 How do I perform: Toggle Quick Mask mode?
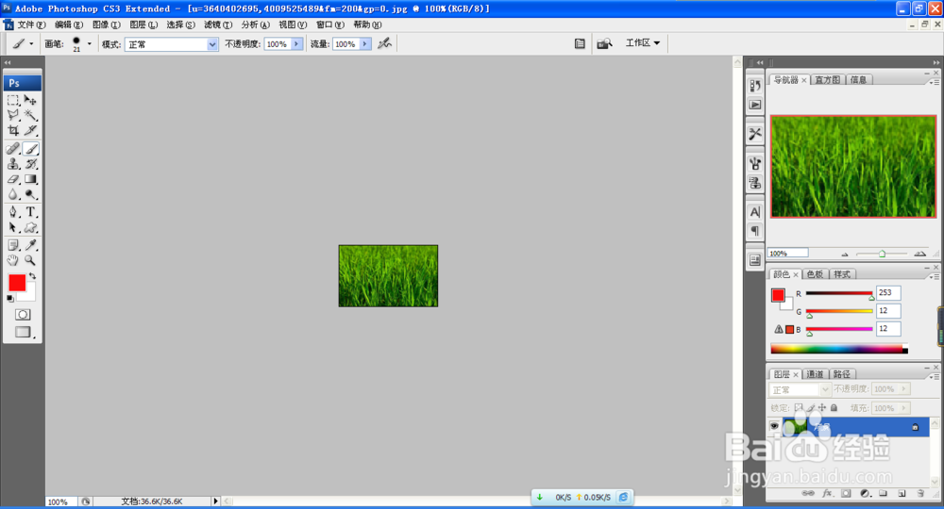point(23,315)
